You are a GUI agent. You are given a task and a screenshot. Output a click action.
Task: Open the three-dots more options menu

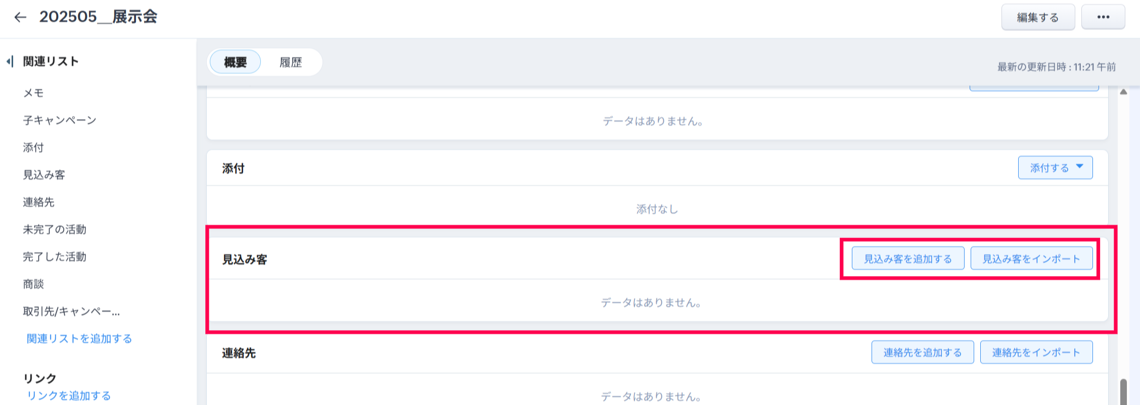click(x=1103, y=17)
